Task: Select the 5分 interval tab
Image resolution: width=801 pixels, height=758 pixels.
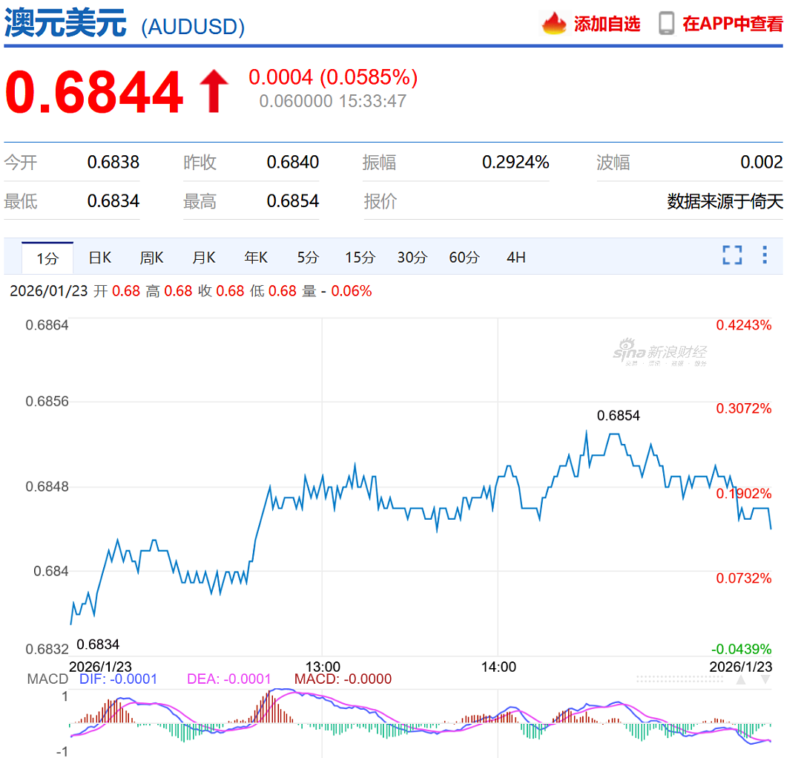Action: pyautogui.click(x=308, y=258)
